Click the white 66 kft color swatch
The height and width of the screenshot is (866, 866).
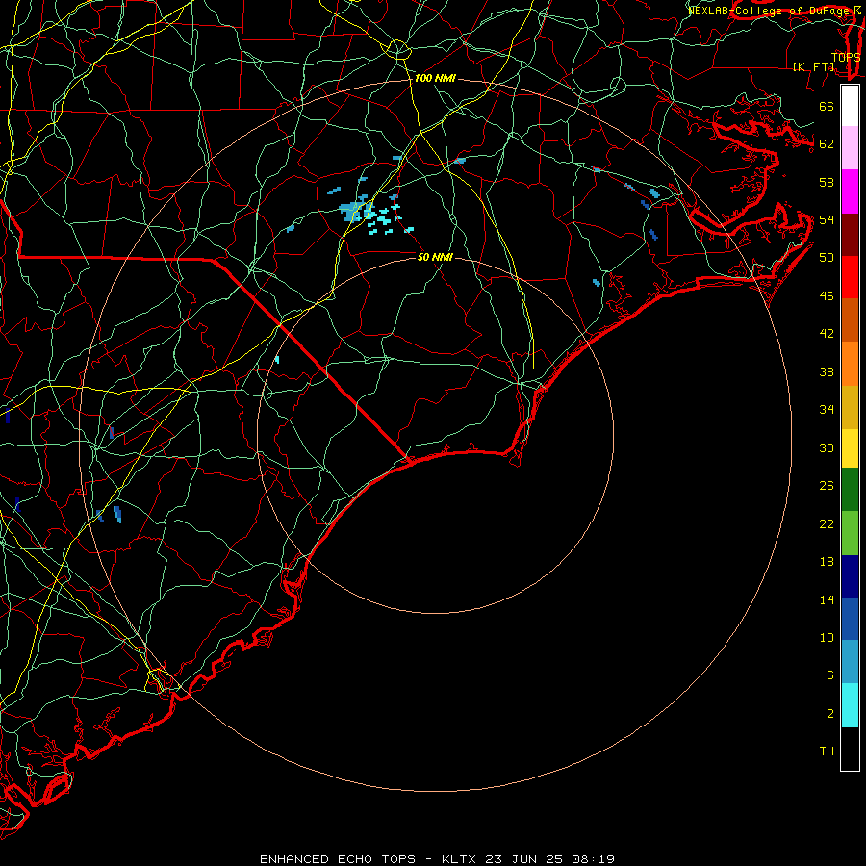click(850, 106)
